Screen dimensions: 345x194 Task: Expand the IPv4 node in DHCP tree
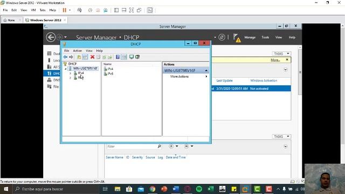[x=71, y=73]
